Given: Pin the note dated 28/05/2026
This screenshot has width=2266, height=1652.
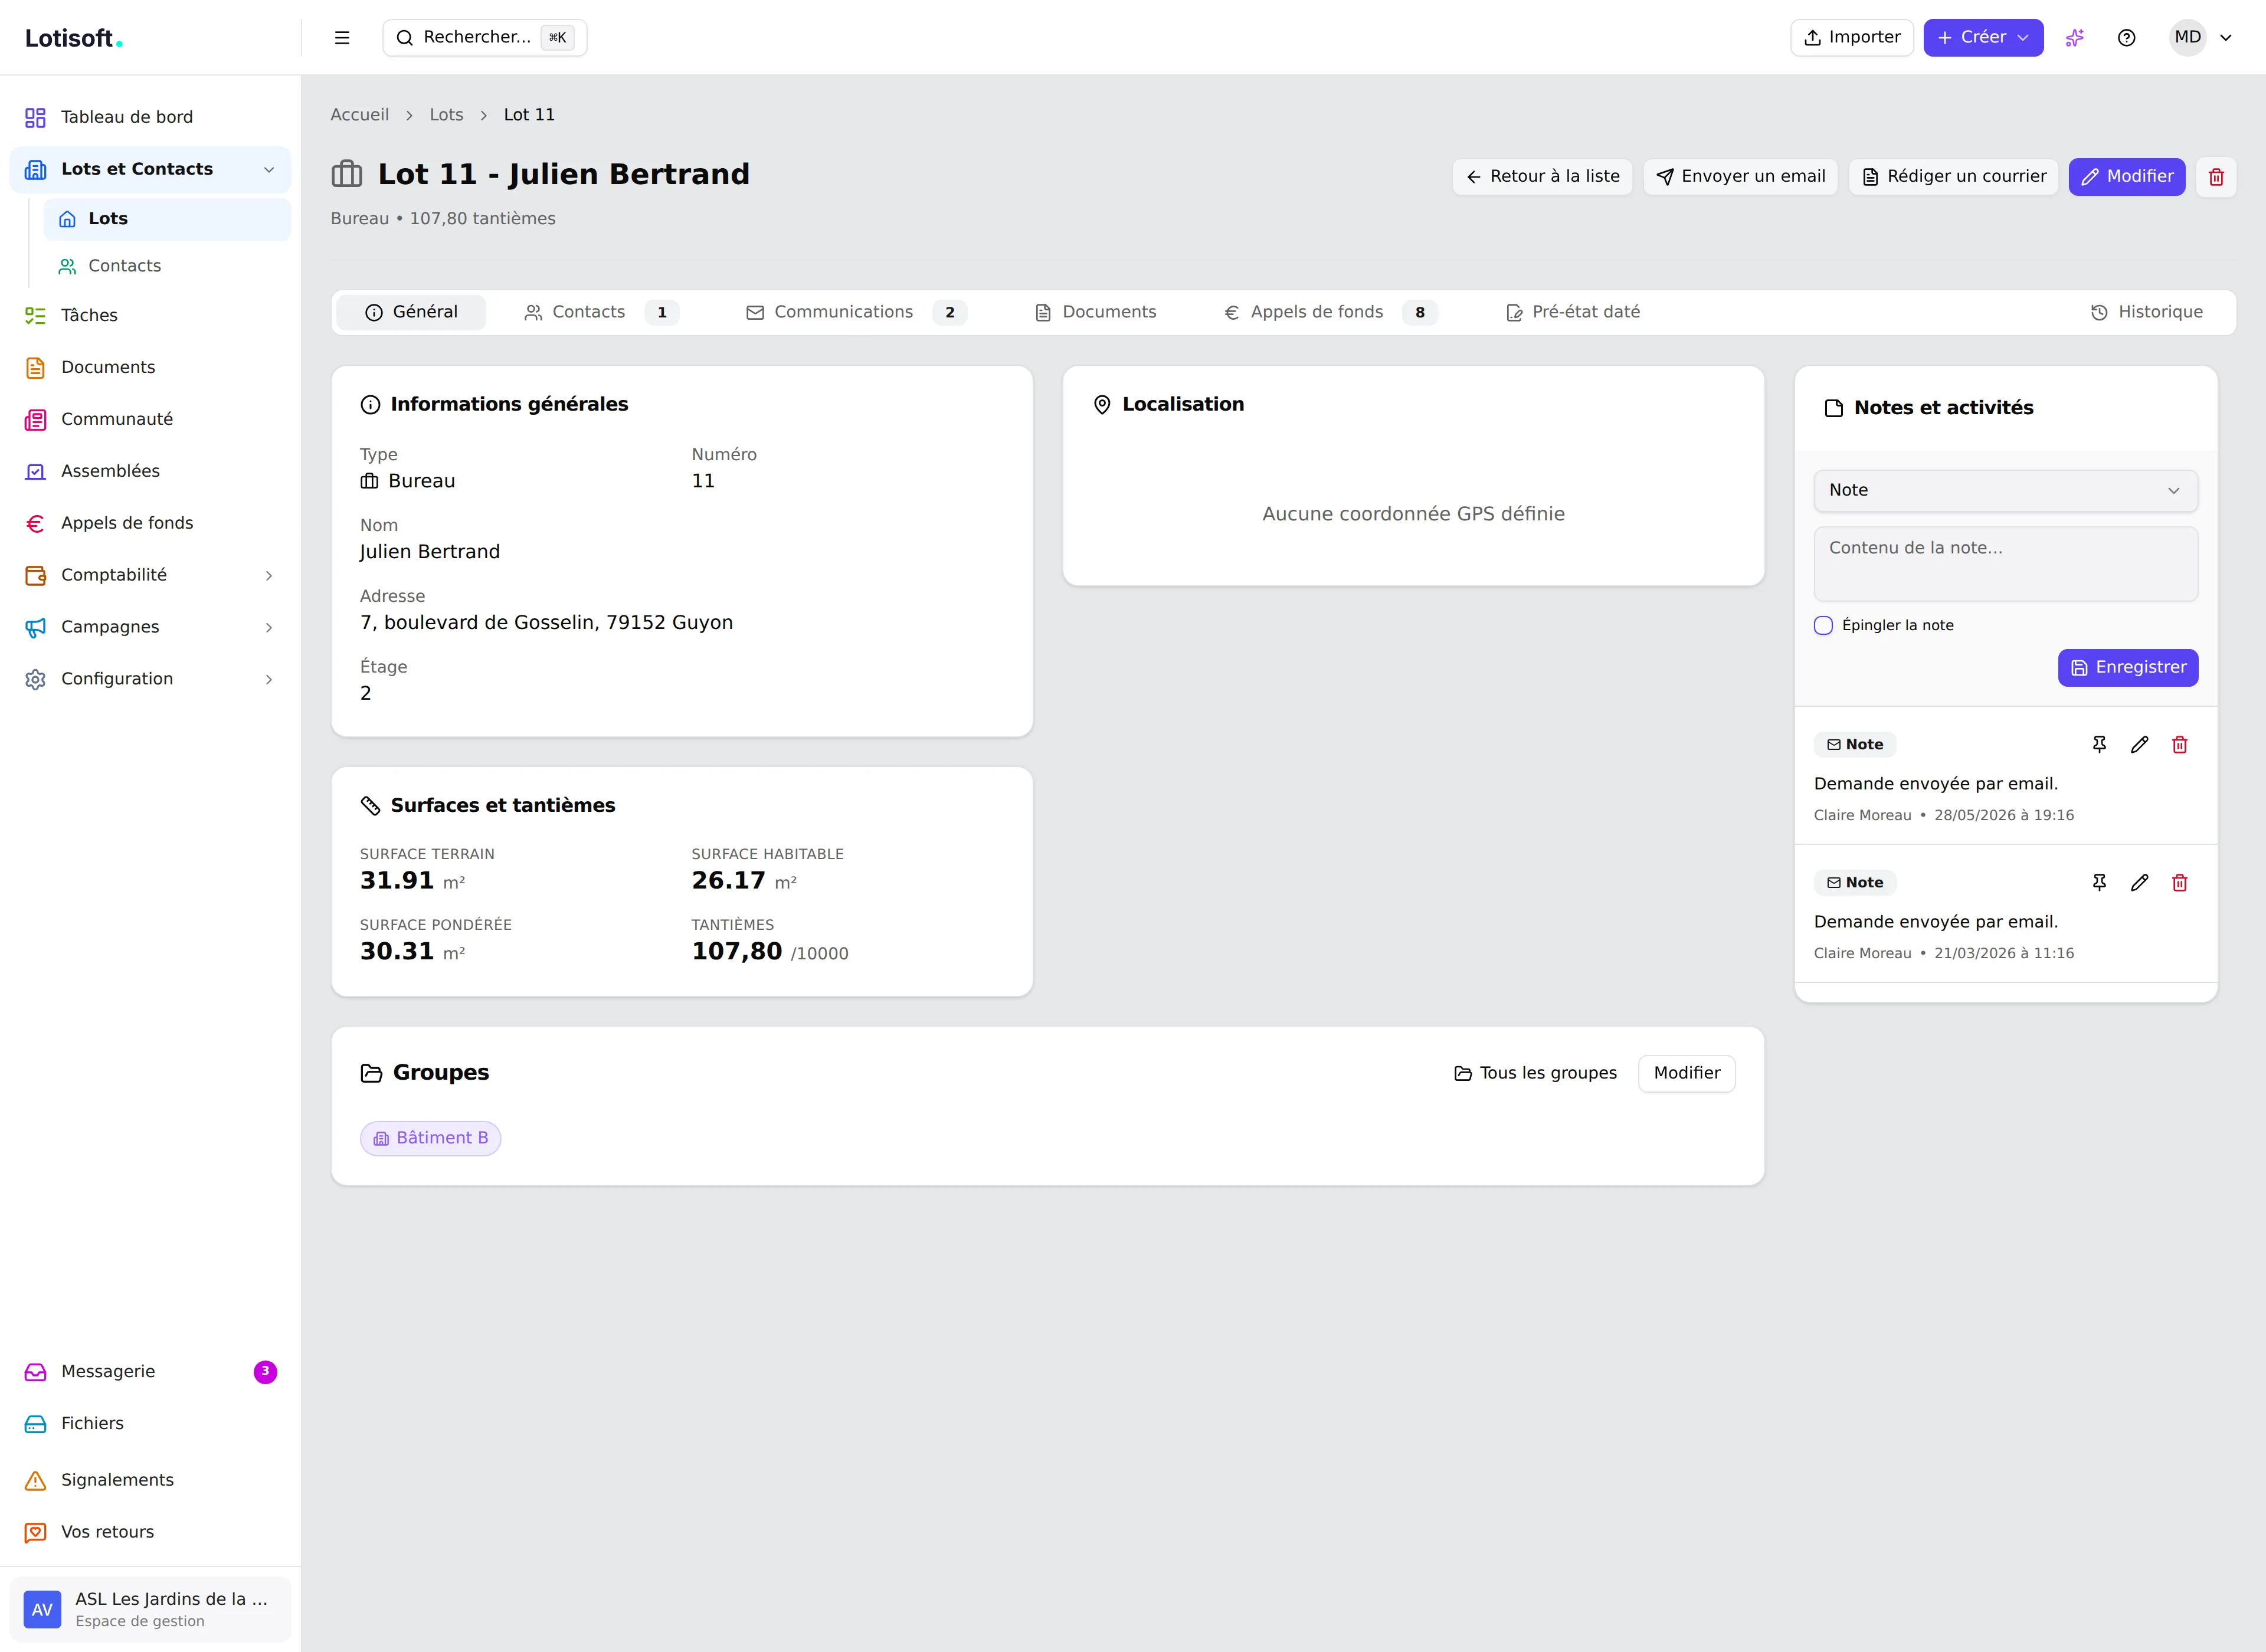Looking at the screenshot, I should 2099,745.
